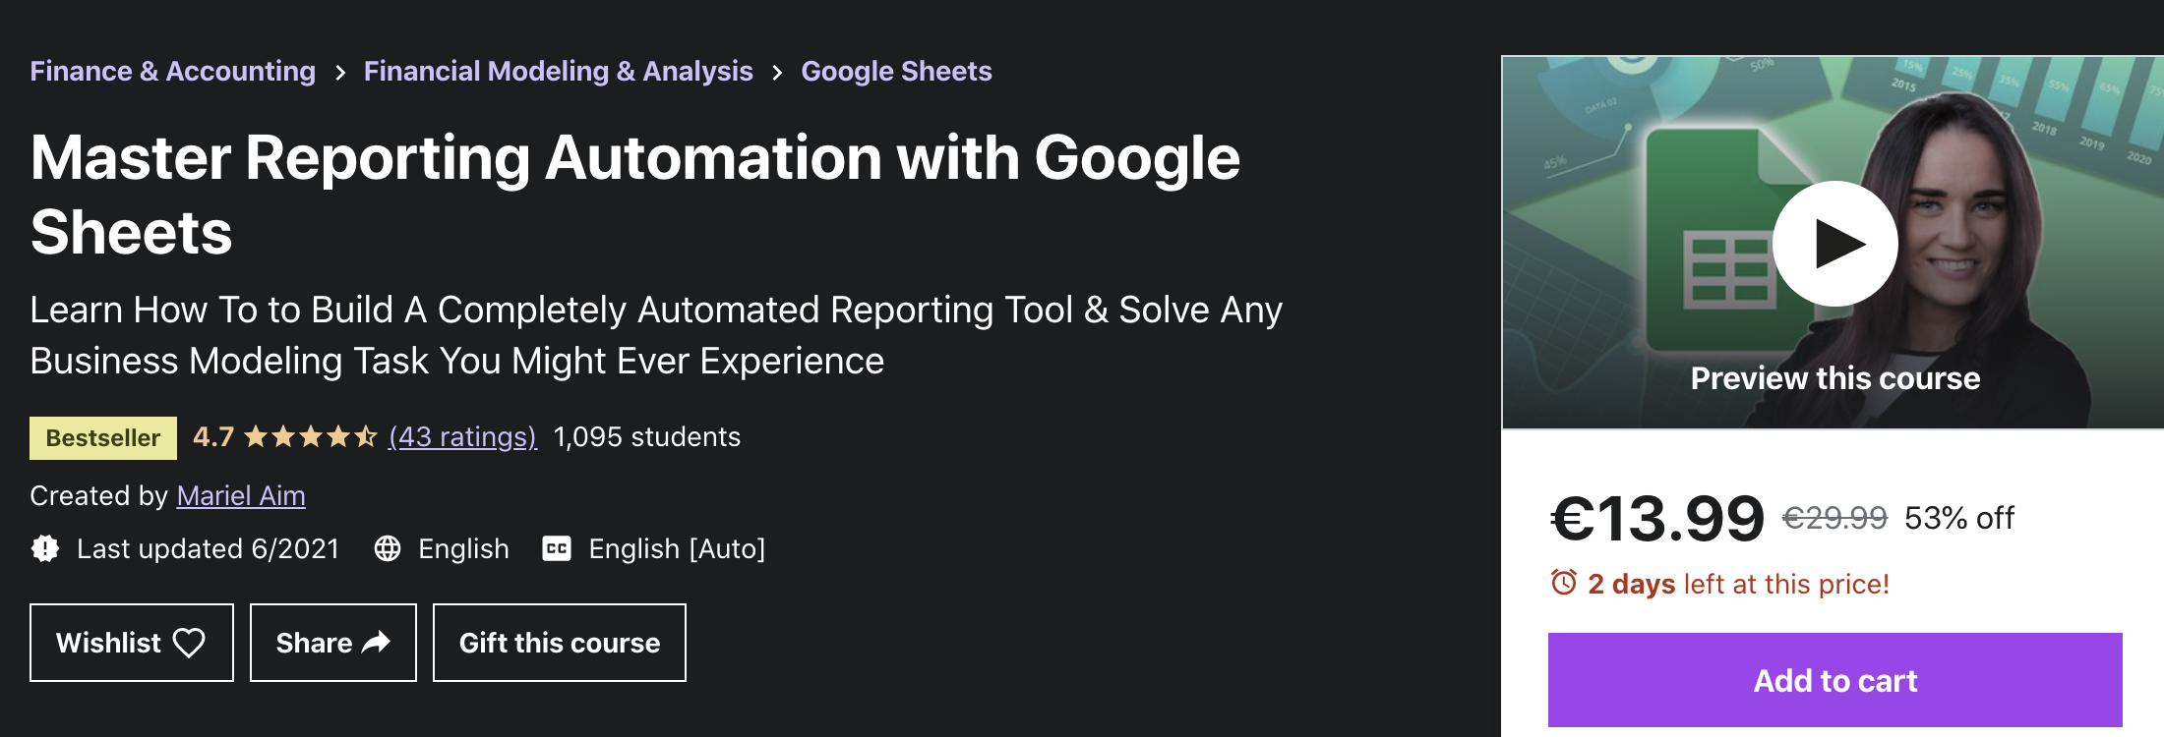
Task: Click the €13.99 current price
Action: pos(1658,518)
